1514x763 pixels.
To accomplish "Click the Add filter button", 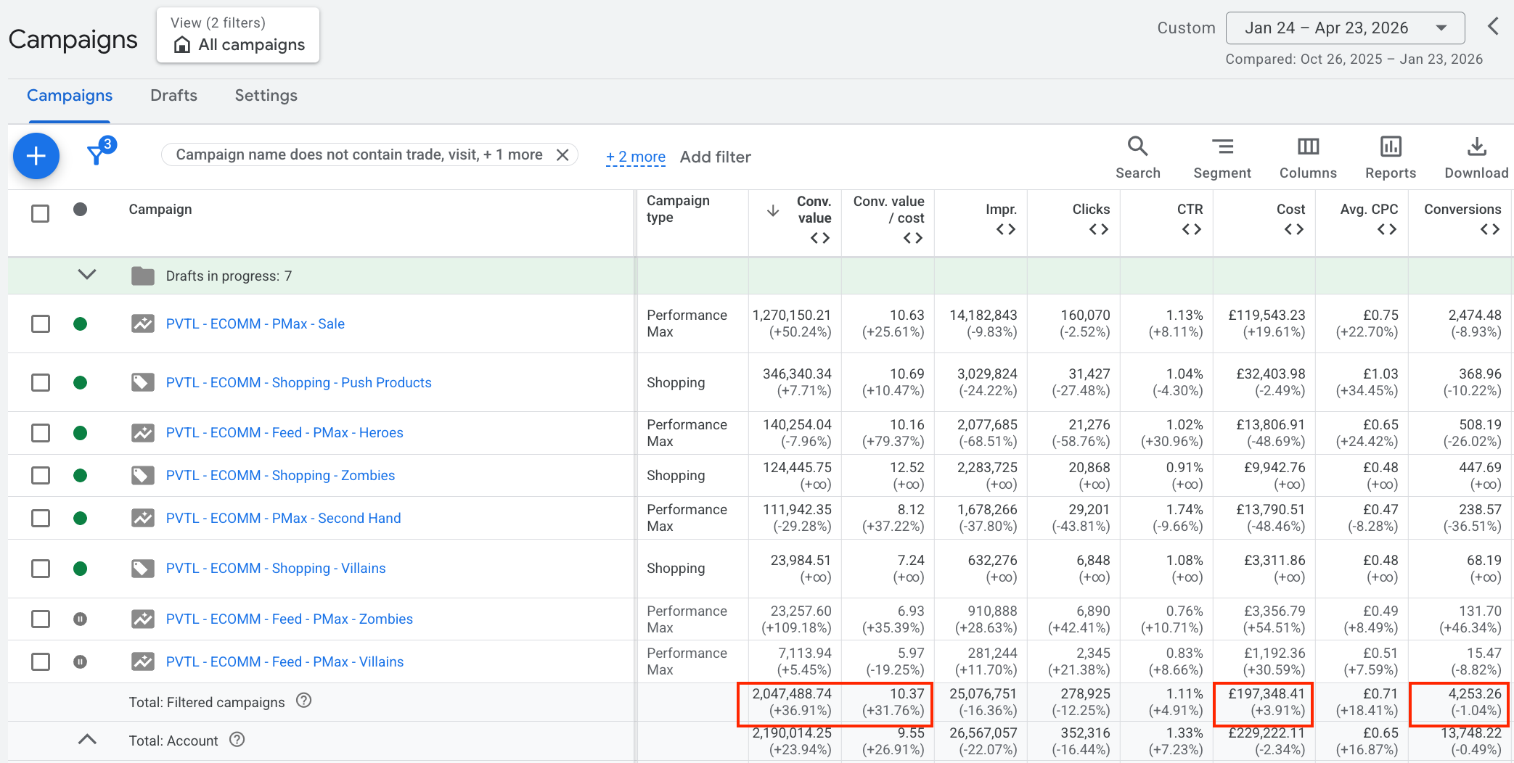I will 716,157.
